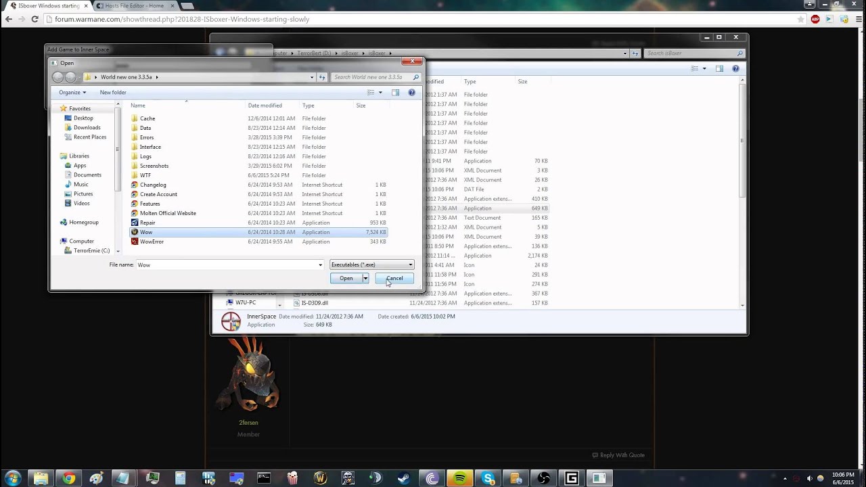Viewport: 866px width, 487px height.
Task: Click the Open button
Action: (346, 278)
